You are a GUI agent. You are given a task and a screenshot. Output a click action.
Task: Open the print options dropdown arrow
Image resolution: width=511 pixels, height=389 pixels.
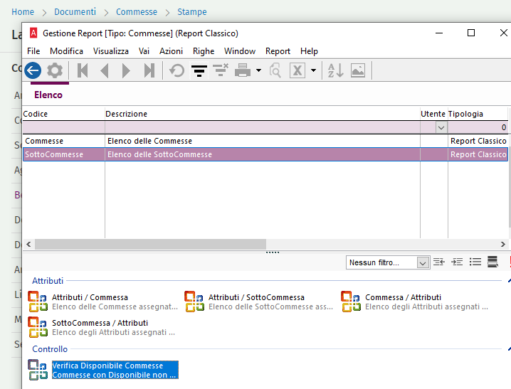coord(259,70)
